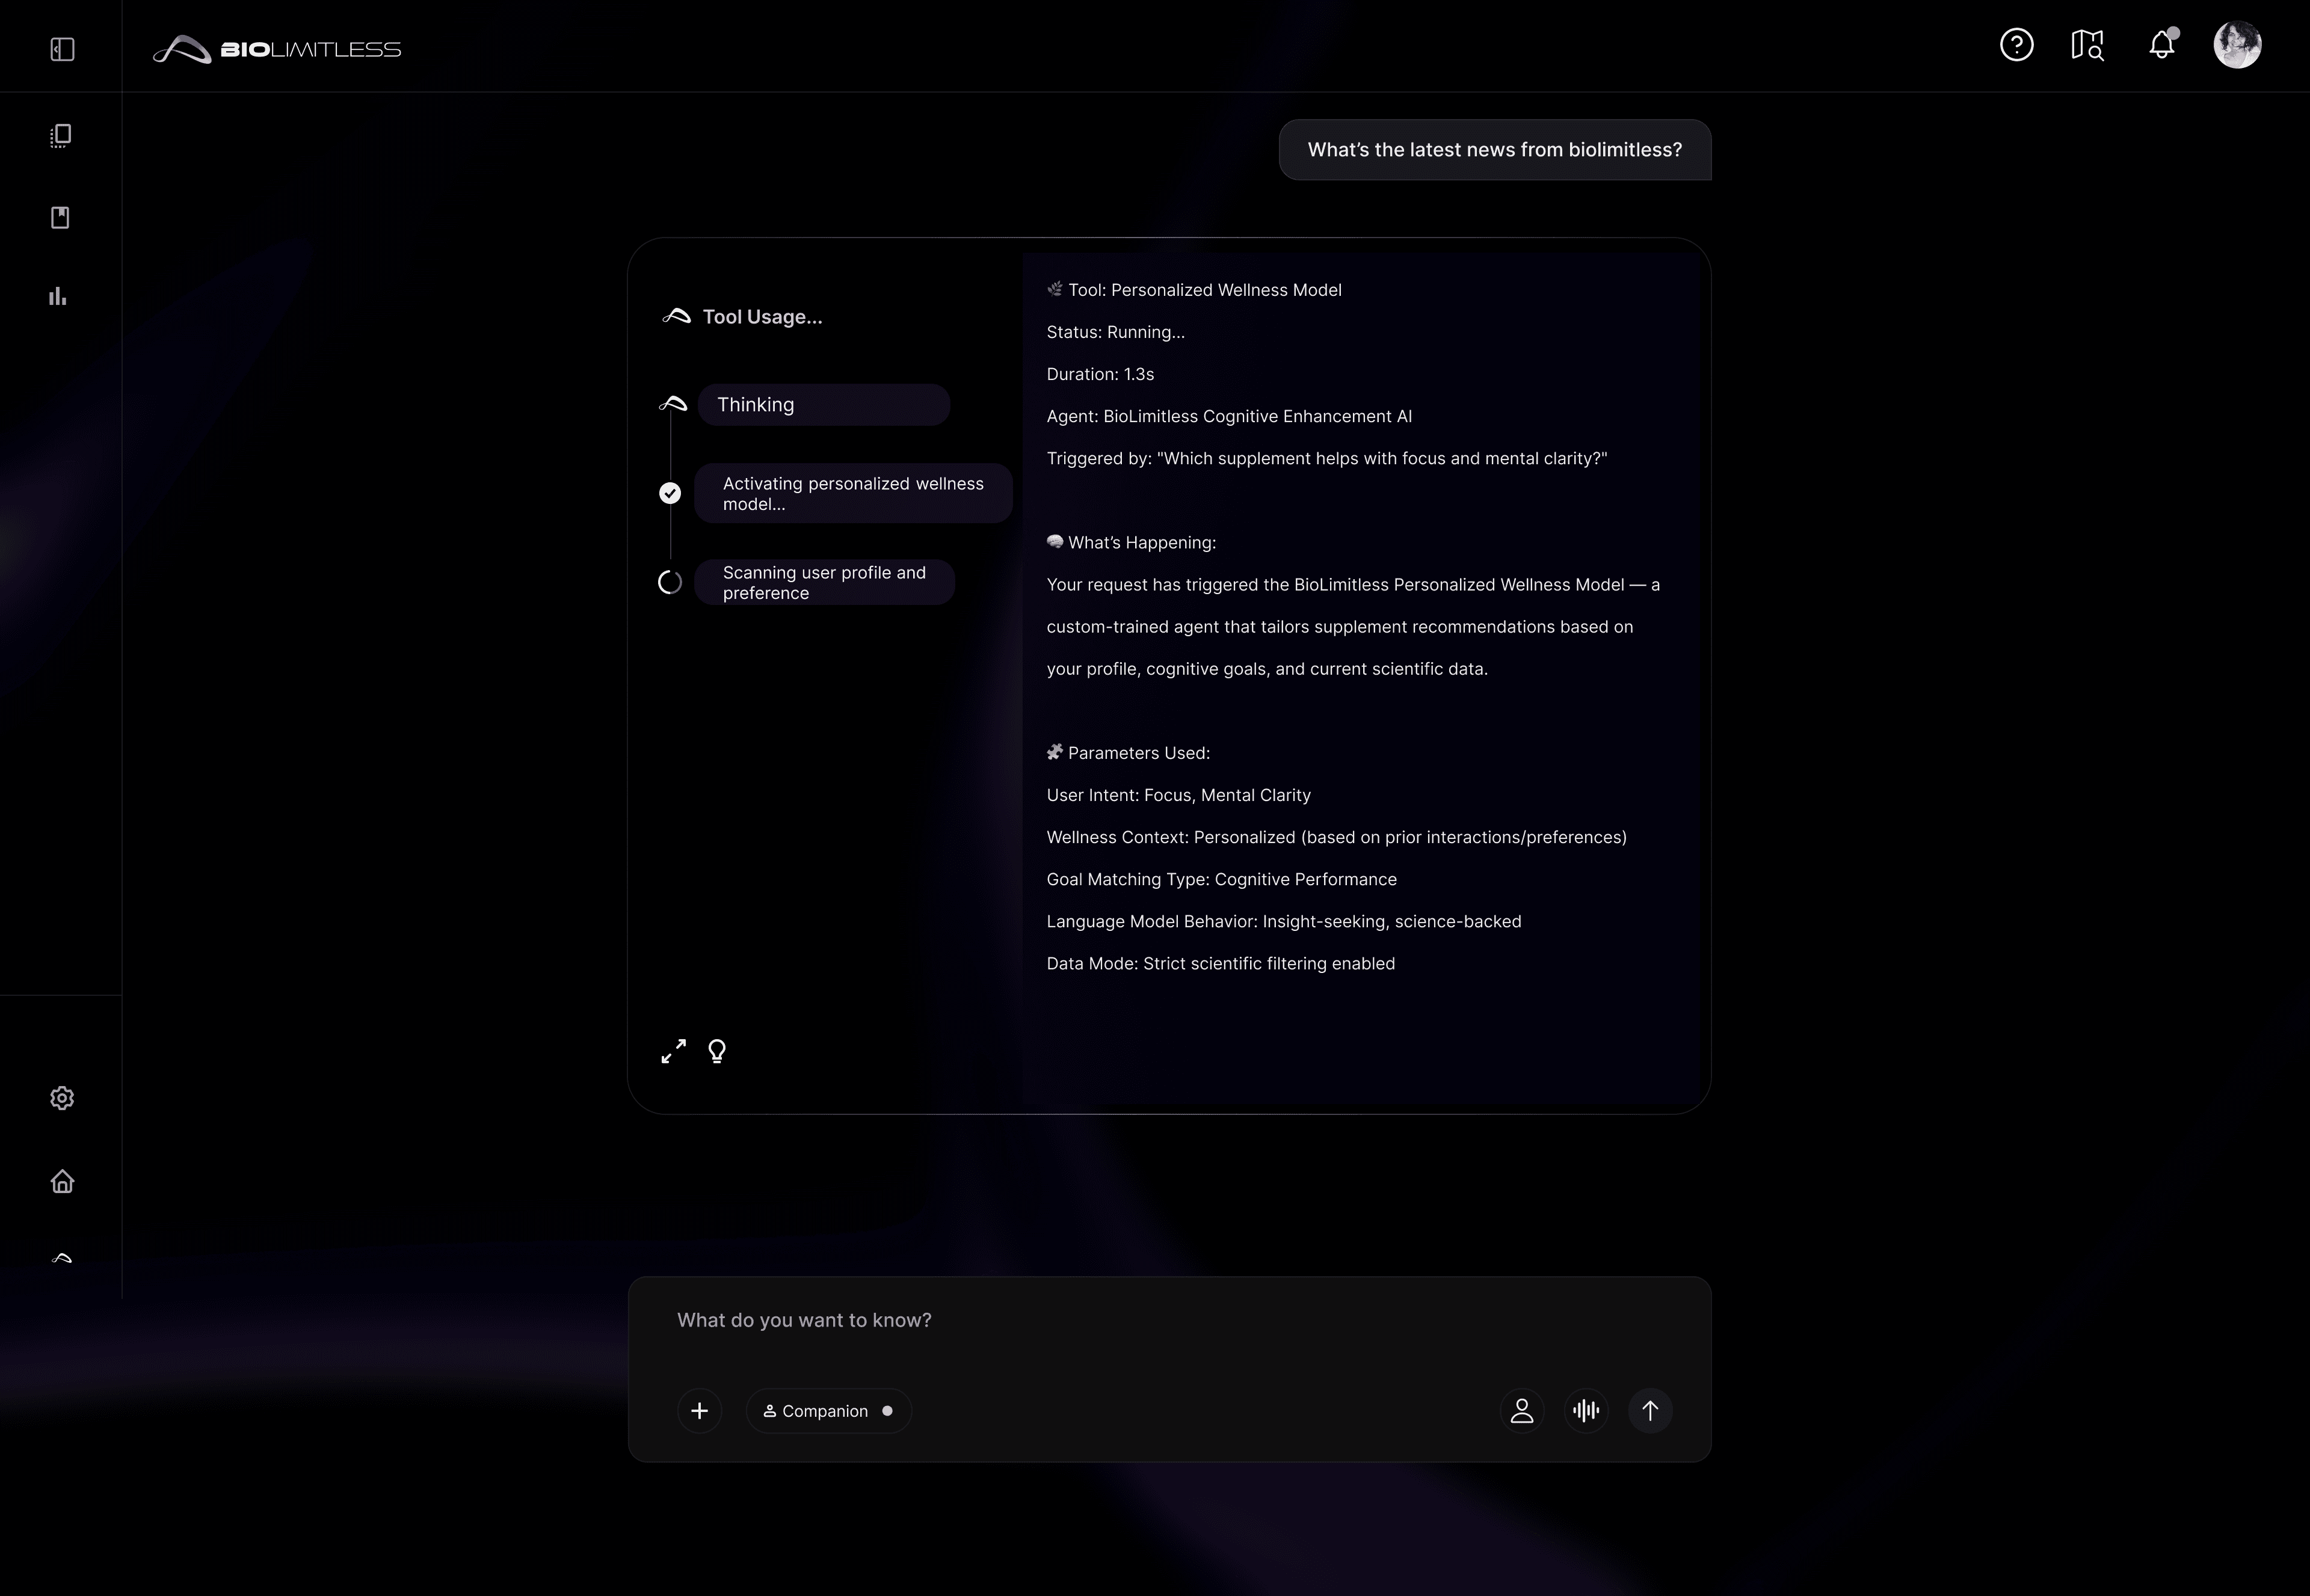
Task: Open the settings gear in sidebar
Action: tap(62, 1098)
